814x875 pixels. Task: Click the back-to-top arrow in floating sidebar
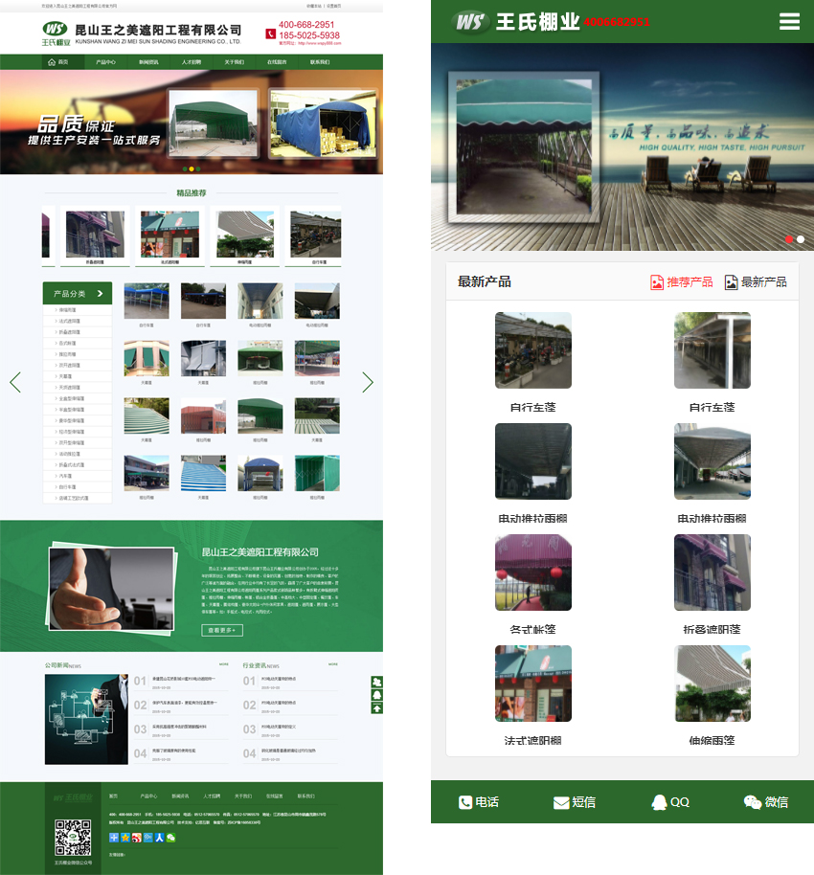click(377, 708)
